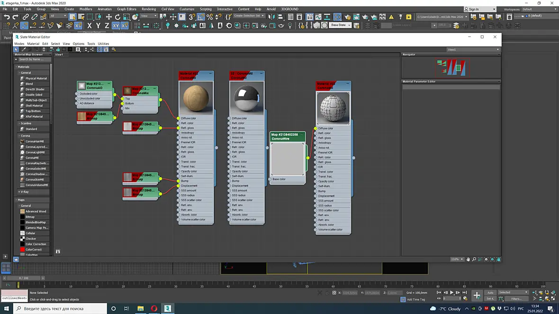Open the Base State dropdown
This screenshot has height=314, width=559.
[x=341, y=25]
